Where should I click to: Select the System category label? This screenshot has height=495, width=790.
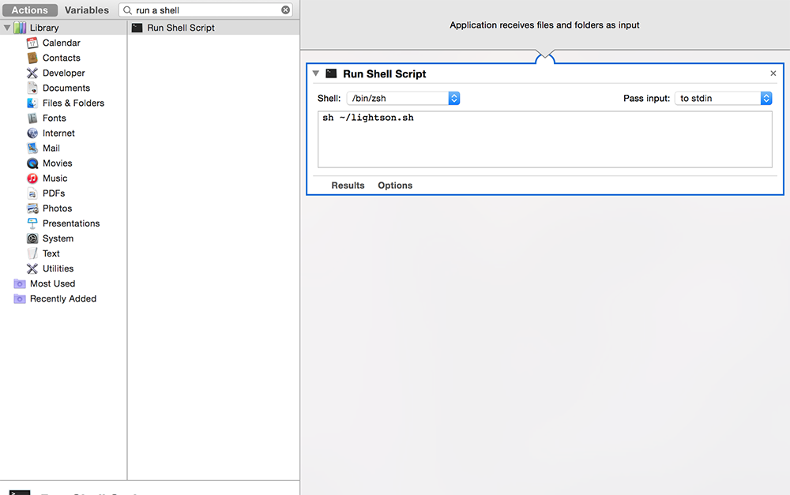[58, 238]
